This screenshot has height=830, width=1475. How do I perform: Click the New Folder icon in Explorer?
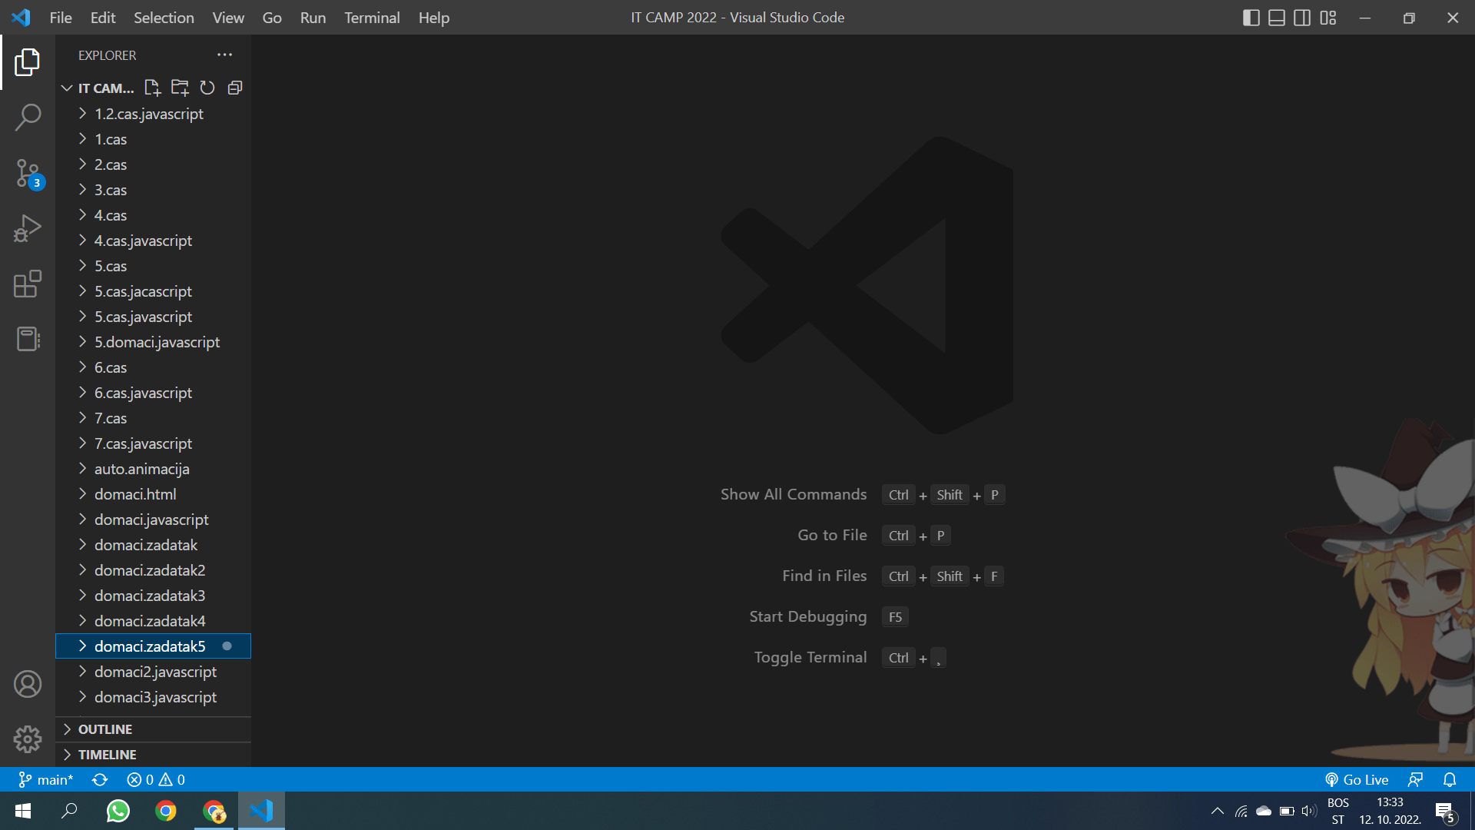coord(179,88)
